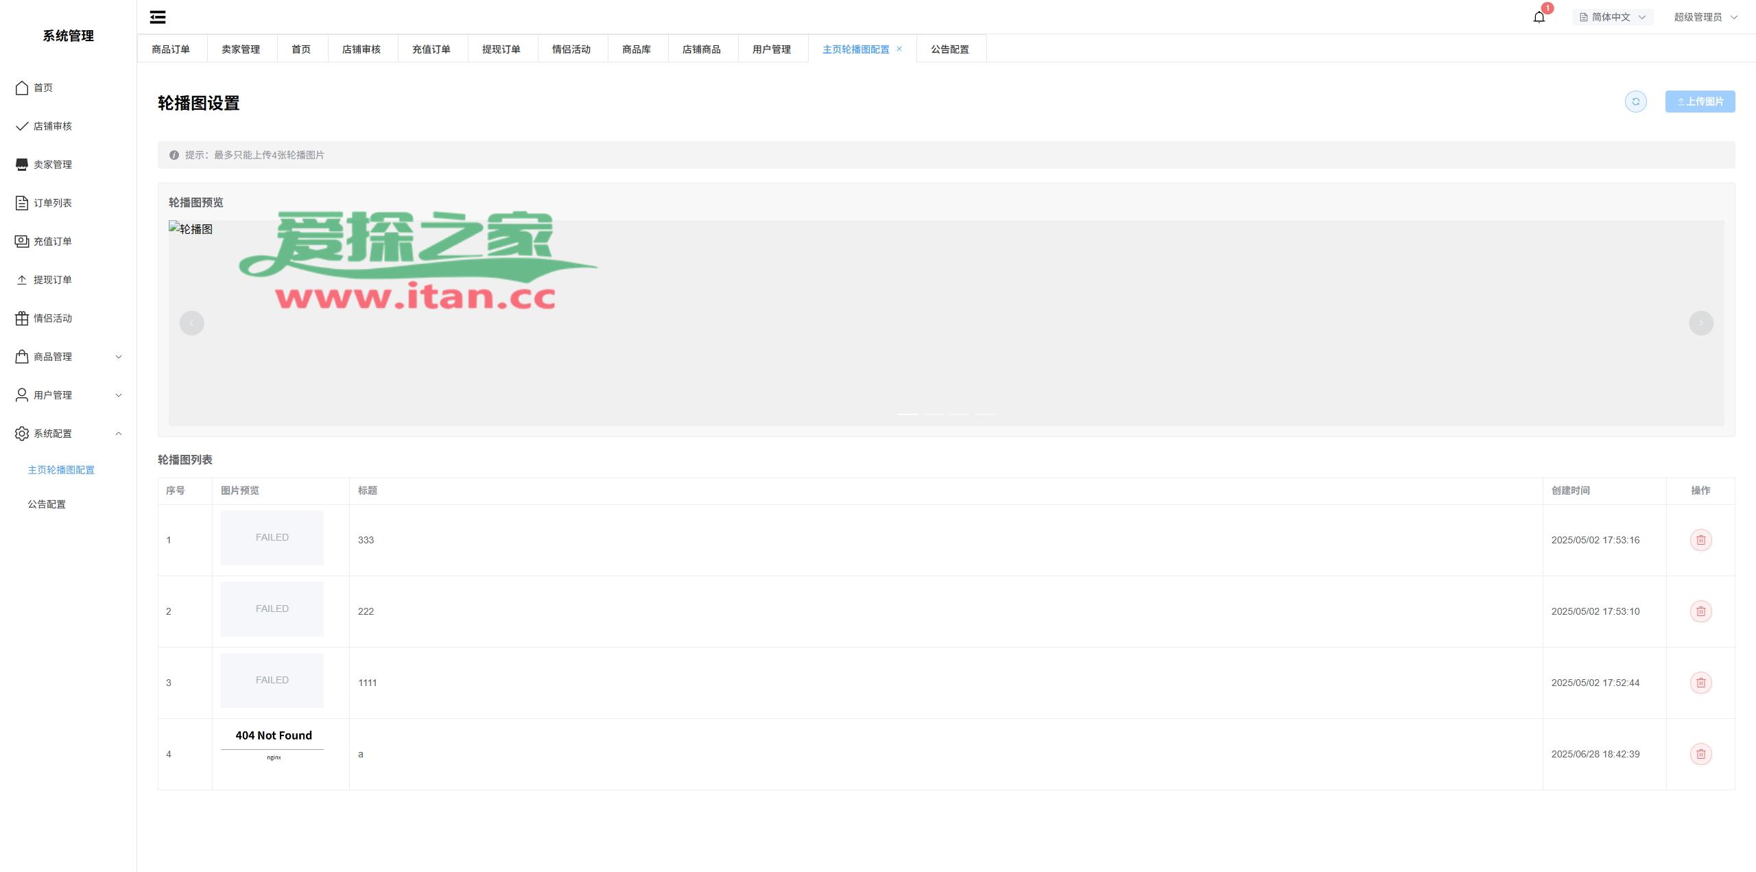Viewport: 1756px width, 872px height.
Task: Select 主页轮播图配置 in sidebar submenu
Action: coord(61,470)
